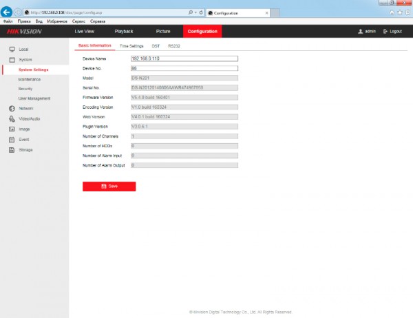The width and height of the screenshot is (413, 318).
Task: Open User Management in sidebar
Action: click(34, 98)
